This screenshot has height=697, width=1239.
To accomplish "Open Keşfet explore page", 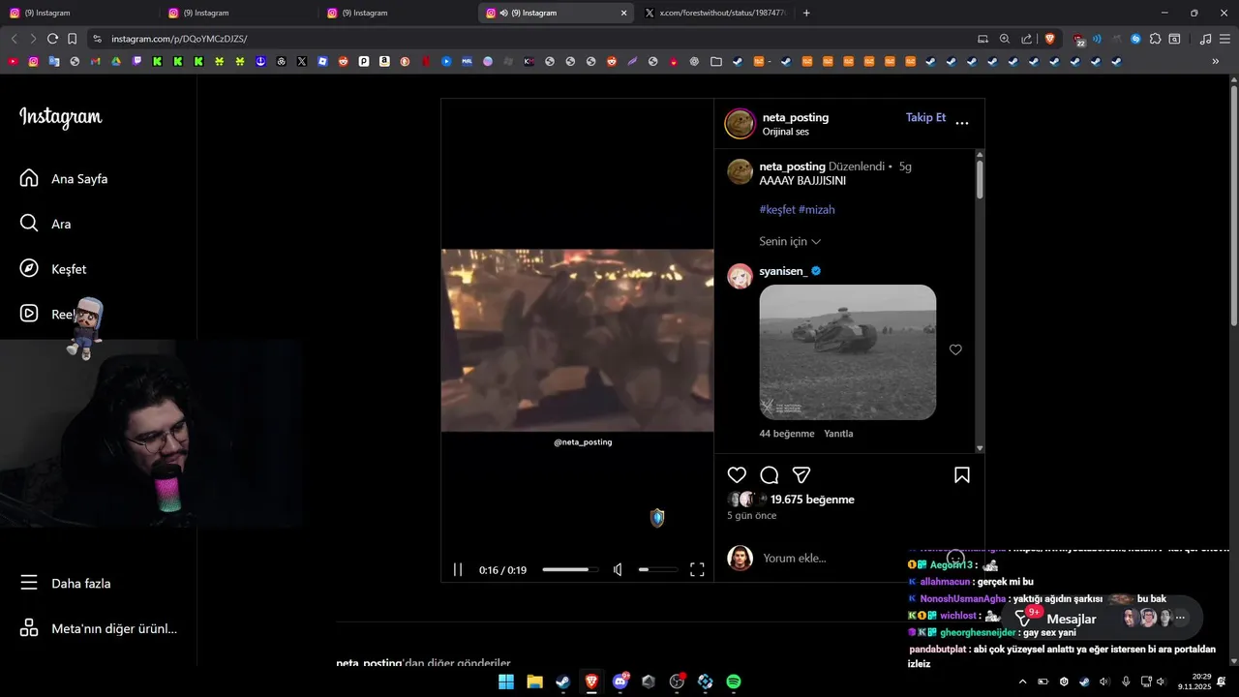I will point(53,269).
